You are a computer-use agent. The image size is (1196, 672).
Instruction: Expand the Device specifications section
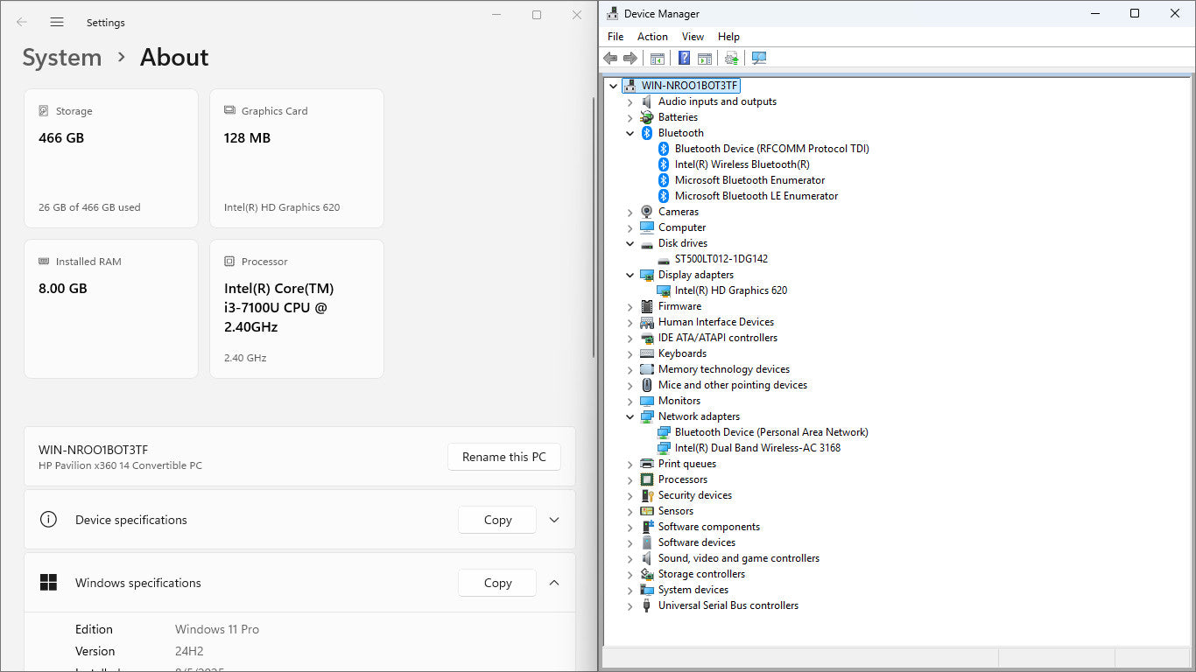pyautogui.click(x=554, y=520)
